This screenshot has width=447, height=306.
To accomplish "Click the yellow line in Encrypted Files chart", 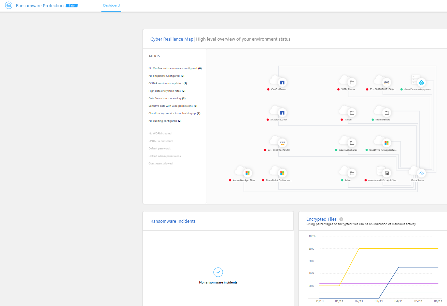I will click(398, 249).
